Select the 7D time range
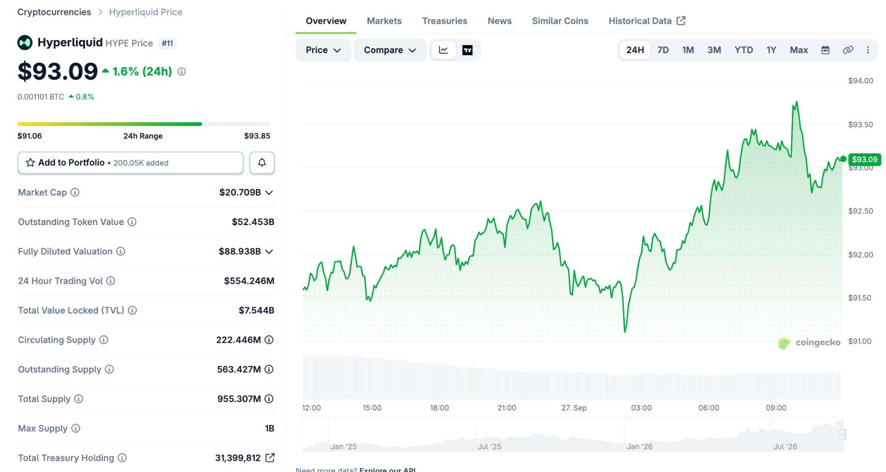The width and height of the screenshot is (886, 472). coord(663,50)
